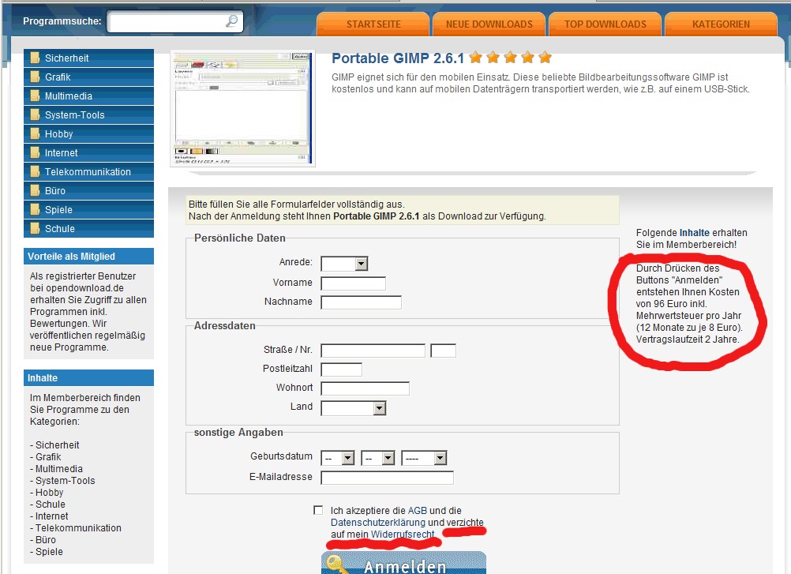
Task: Select the Internet category in sidebar menu
Action: [x=88, y=152]
